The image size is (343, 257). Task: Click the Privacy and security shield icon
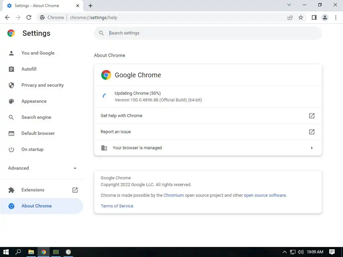11,85
